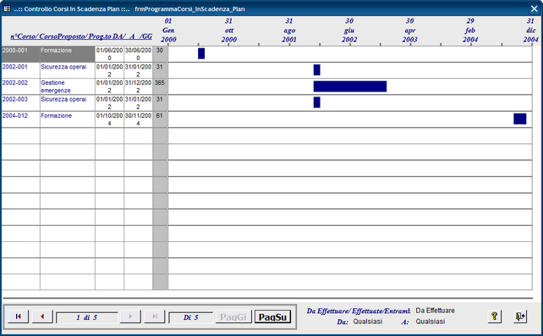543x336 pixels.
Task: Click the '01 Gen 2000' timeline date
Action: pos(168,30)
